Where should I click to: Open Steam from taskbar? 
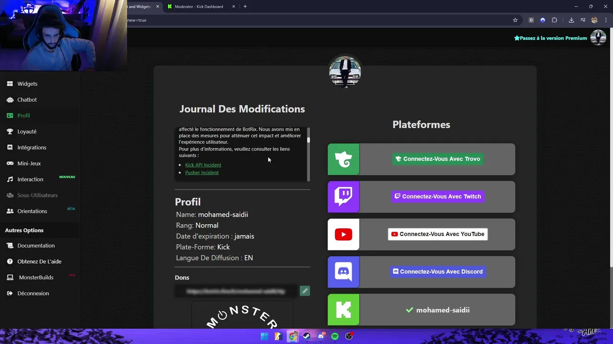(x=307, y=336)
